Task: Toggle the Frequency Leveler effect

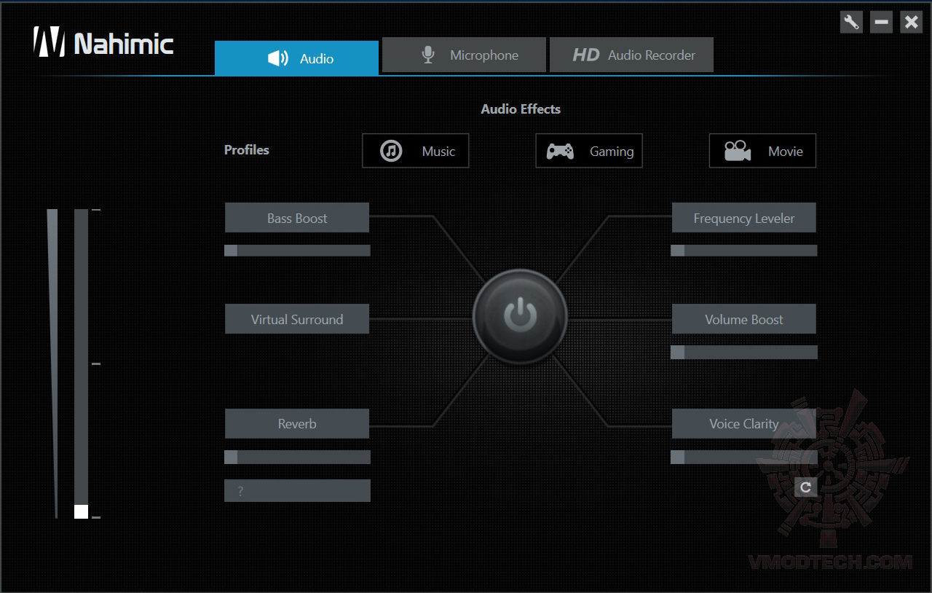Action: click(x=743, y=218)
